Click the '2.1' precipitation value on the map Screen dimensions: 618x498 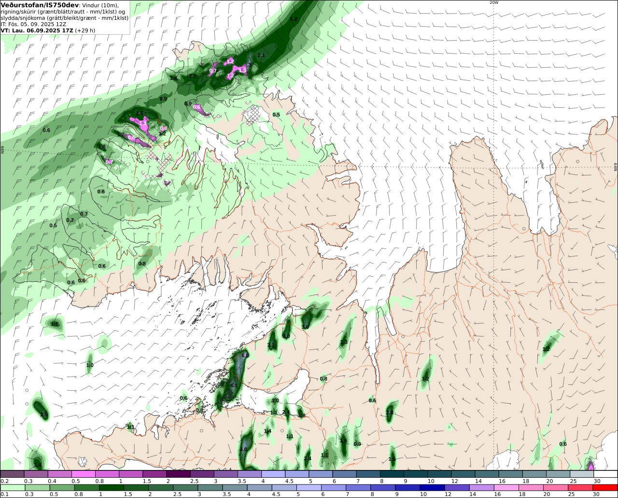click(x=261, y=56)
